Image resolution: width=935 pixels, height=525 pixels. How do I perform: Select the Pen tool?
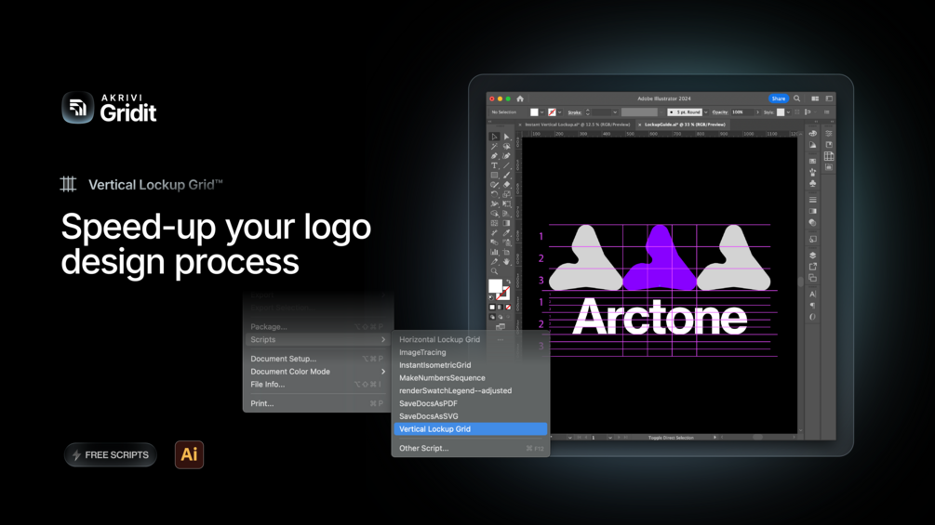494,156
